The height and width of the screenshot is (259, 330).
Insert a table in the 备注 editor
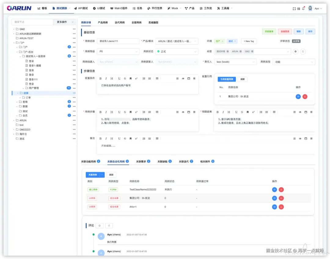157,139
